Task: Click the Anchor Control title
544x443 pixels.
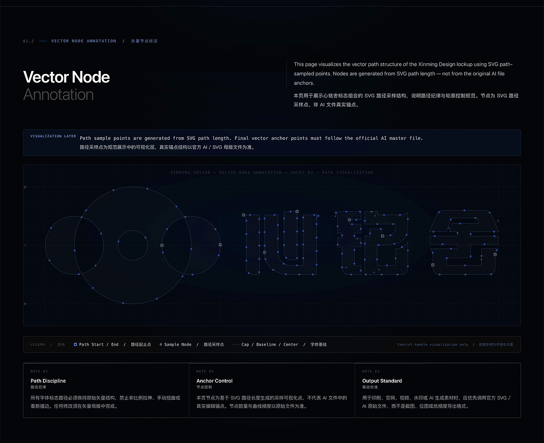Action: (214, 381)
